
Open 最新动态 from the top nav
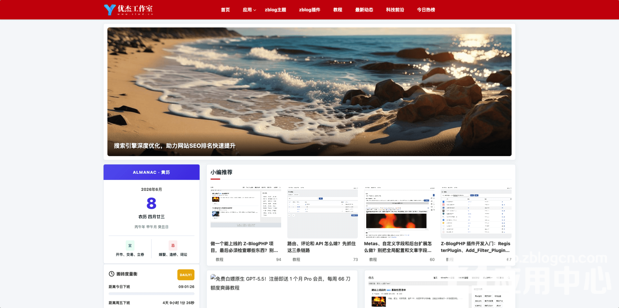(364, 10)
